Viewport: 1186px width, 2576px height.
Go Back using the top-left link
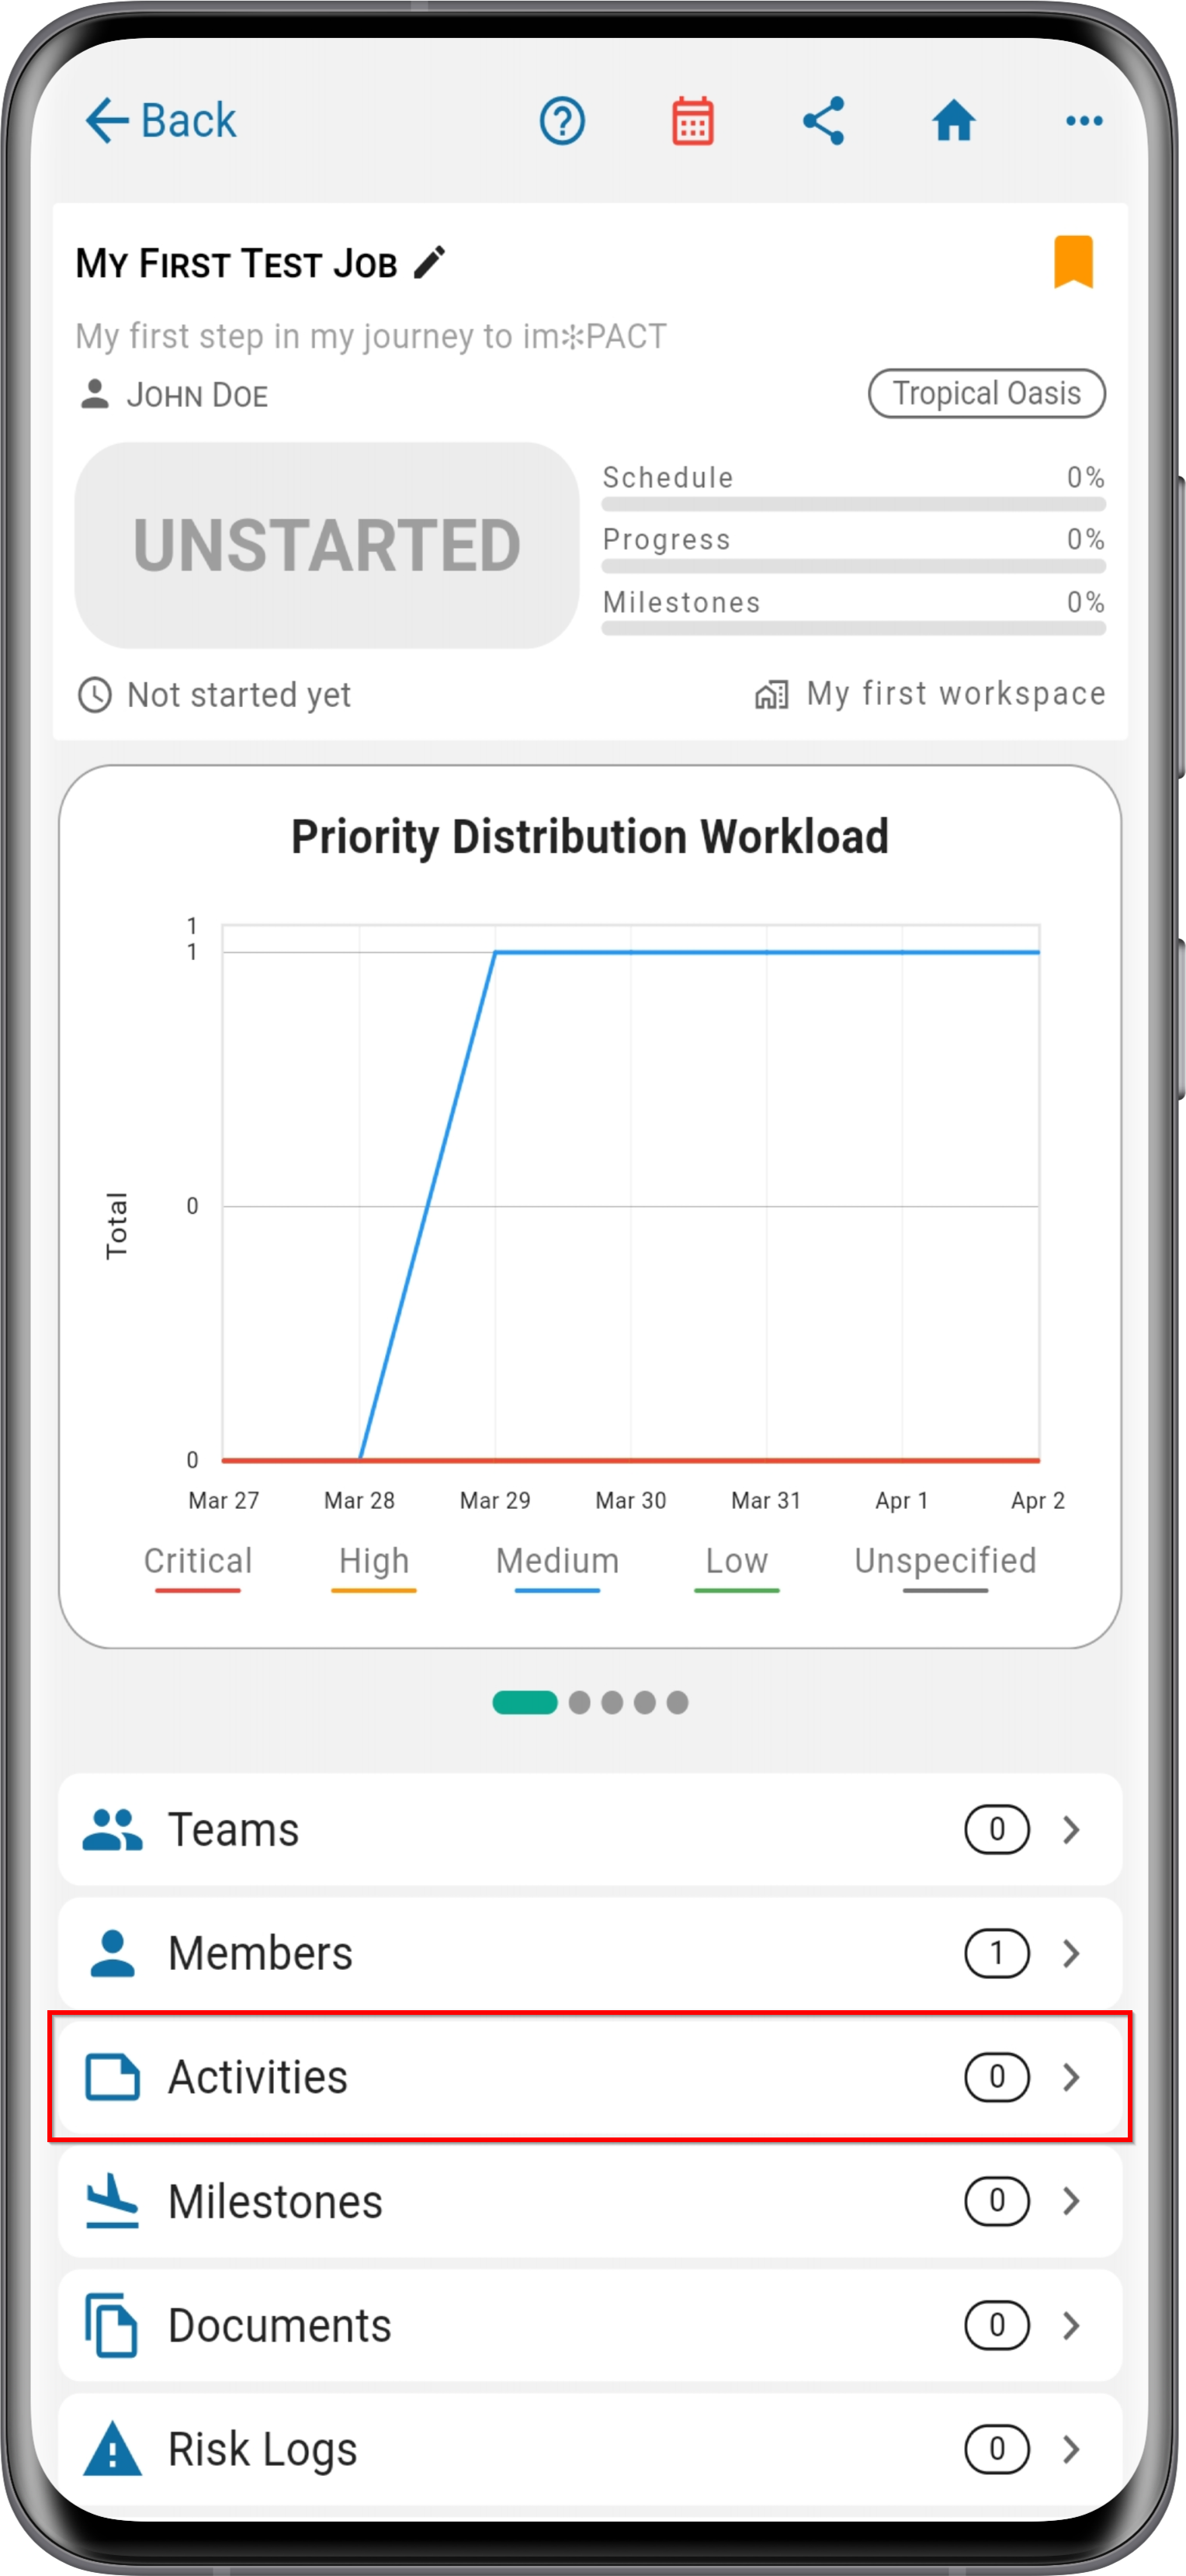click(160, 121)
